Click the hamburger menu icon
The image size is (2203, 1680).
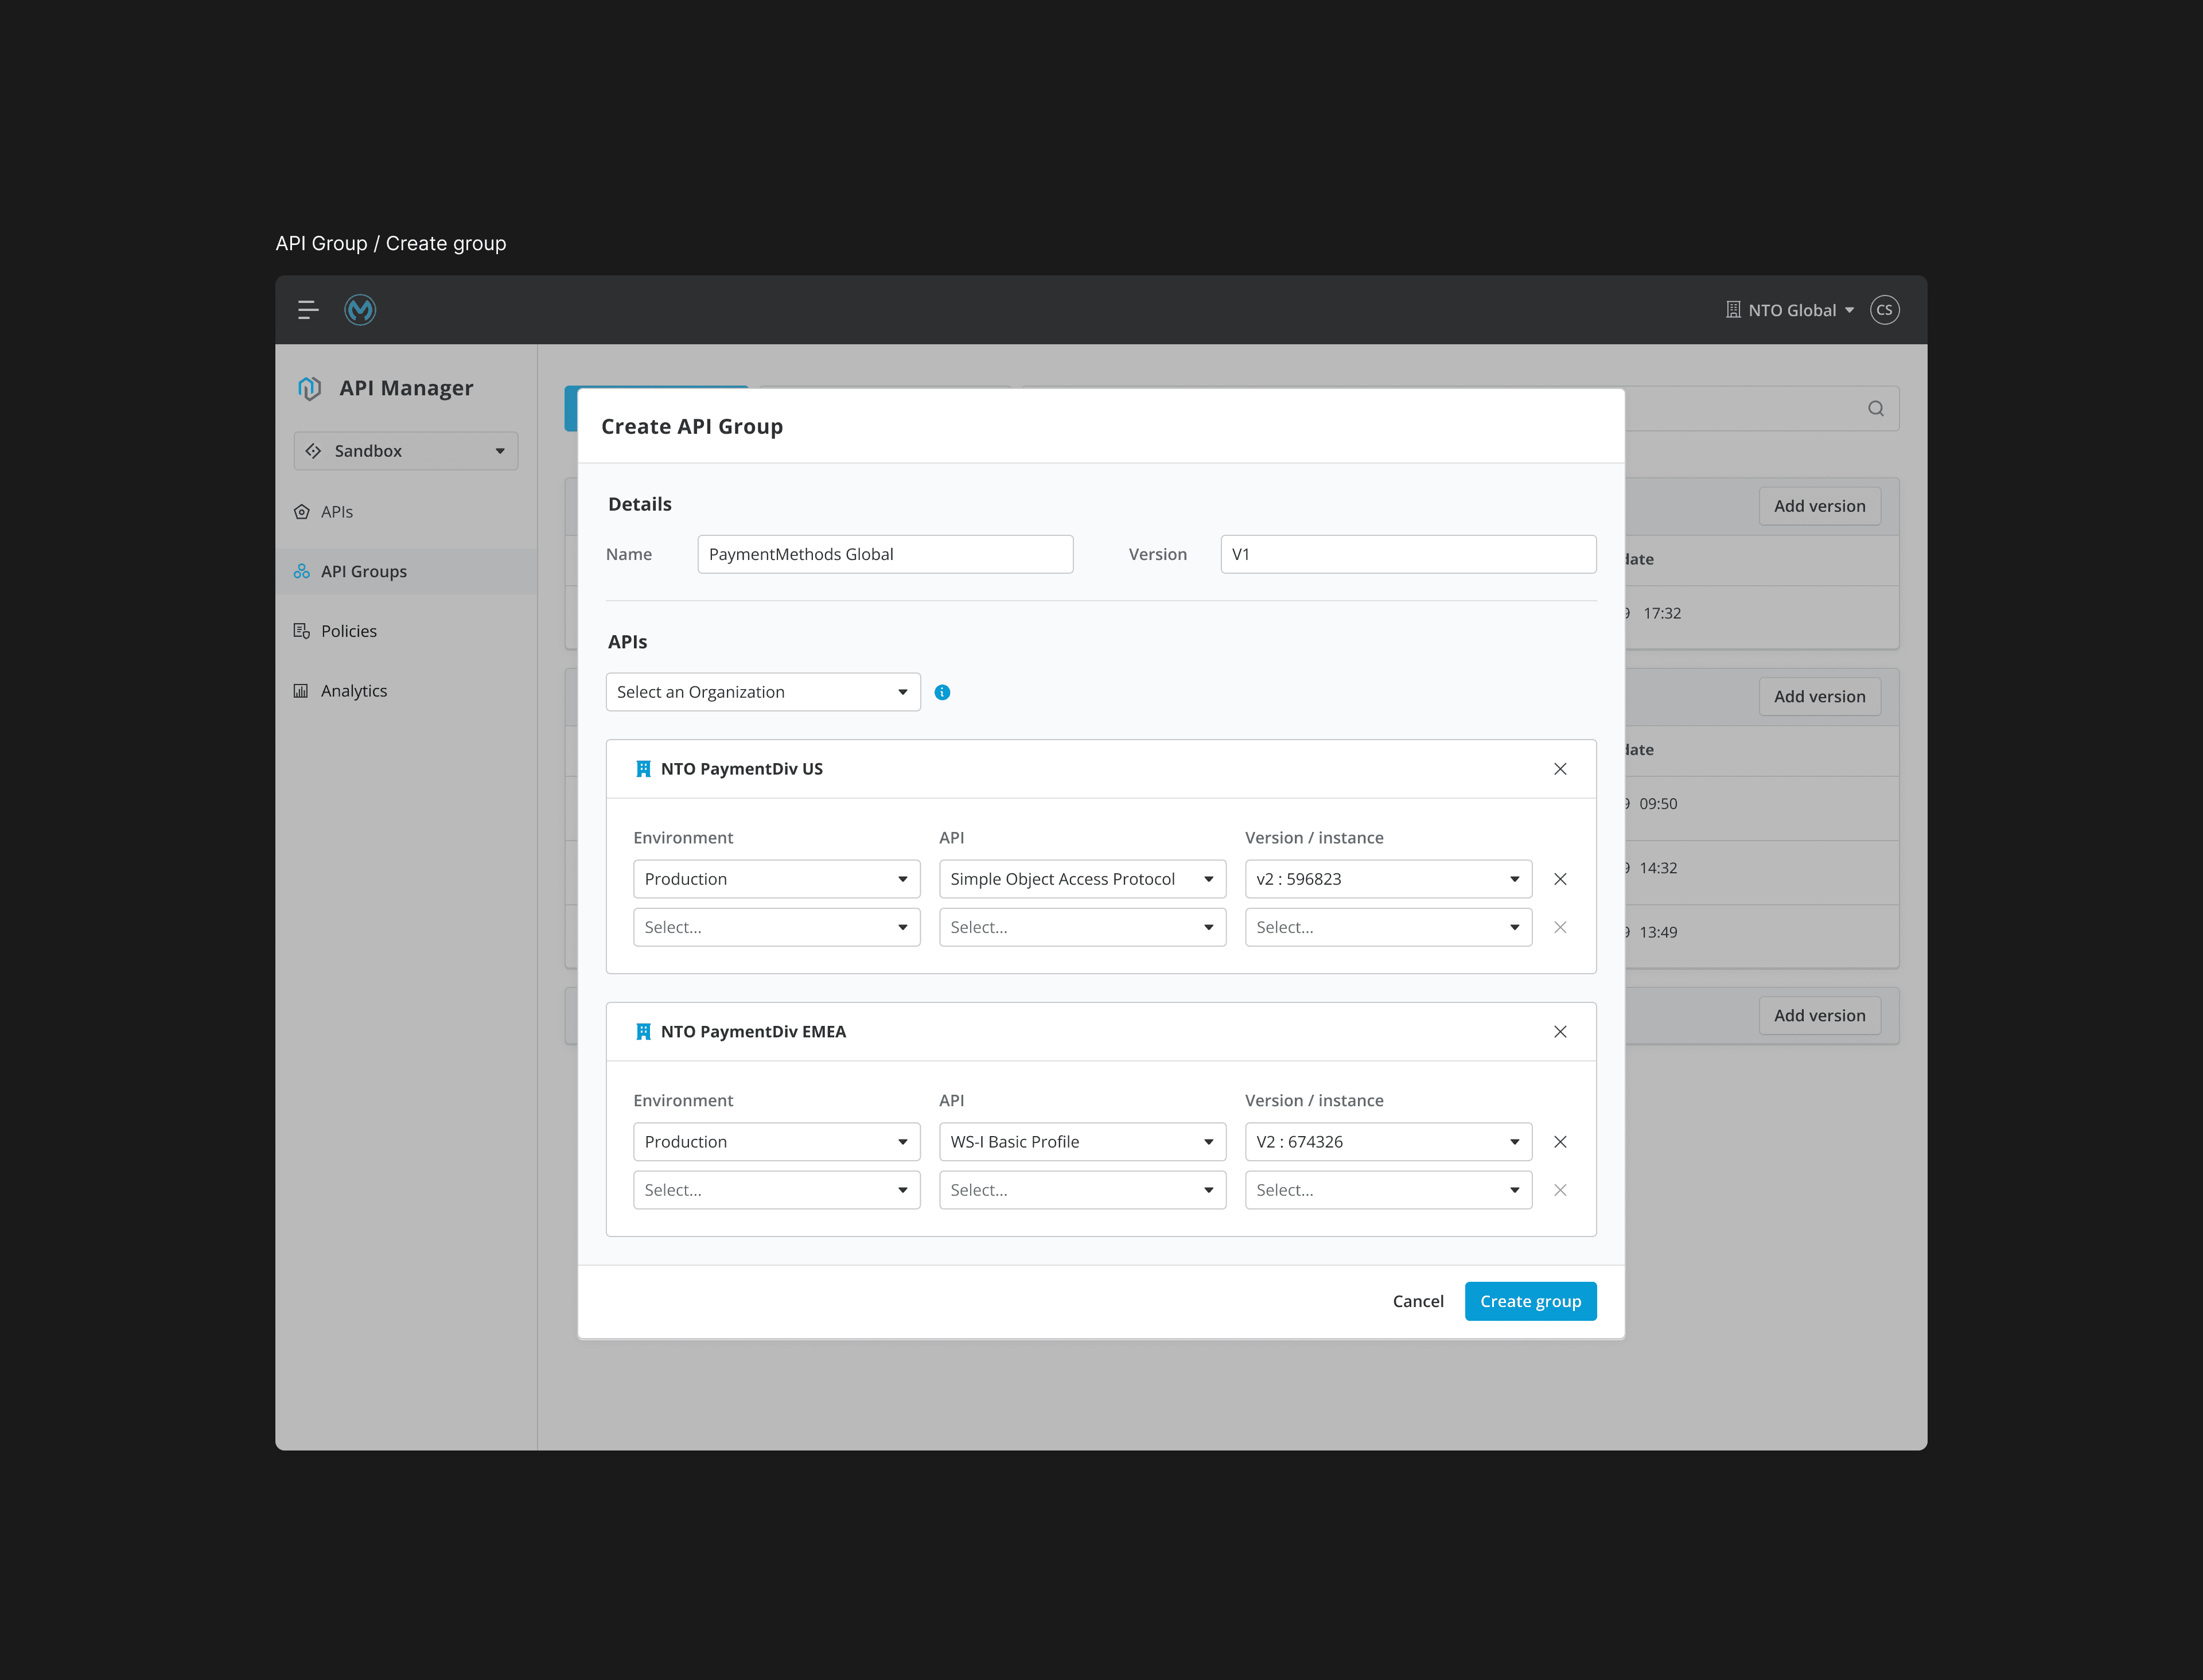[308, 310]
